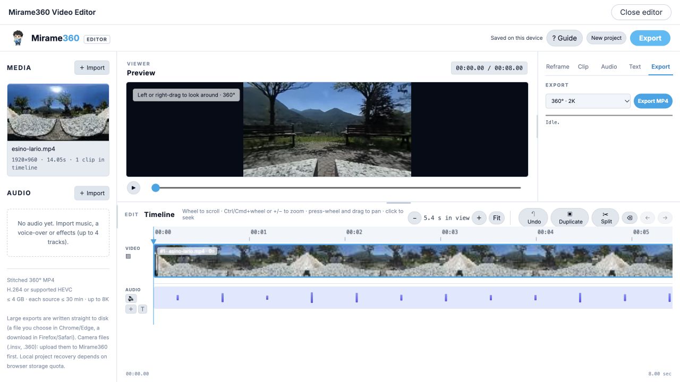Click the Mirame360 mascot logo

coord(18,38)
